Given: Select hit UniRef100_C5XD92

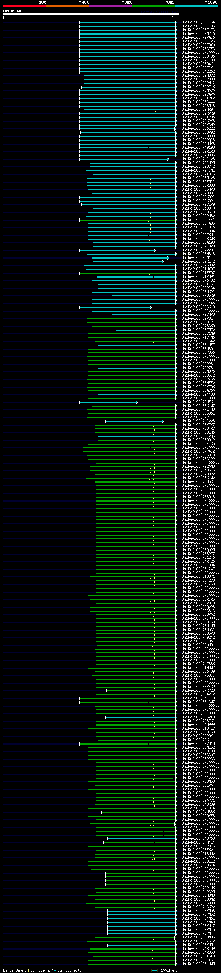Looking at the screenshot, I should click(x=198, y=197).
